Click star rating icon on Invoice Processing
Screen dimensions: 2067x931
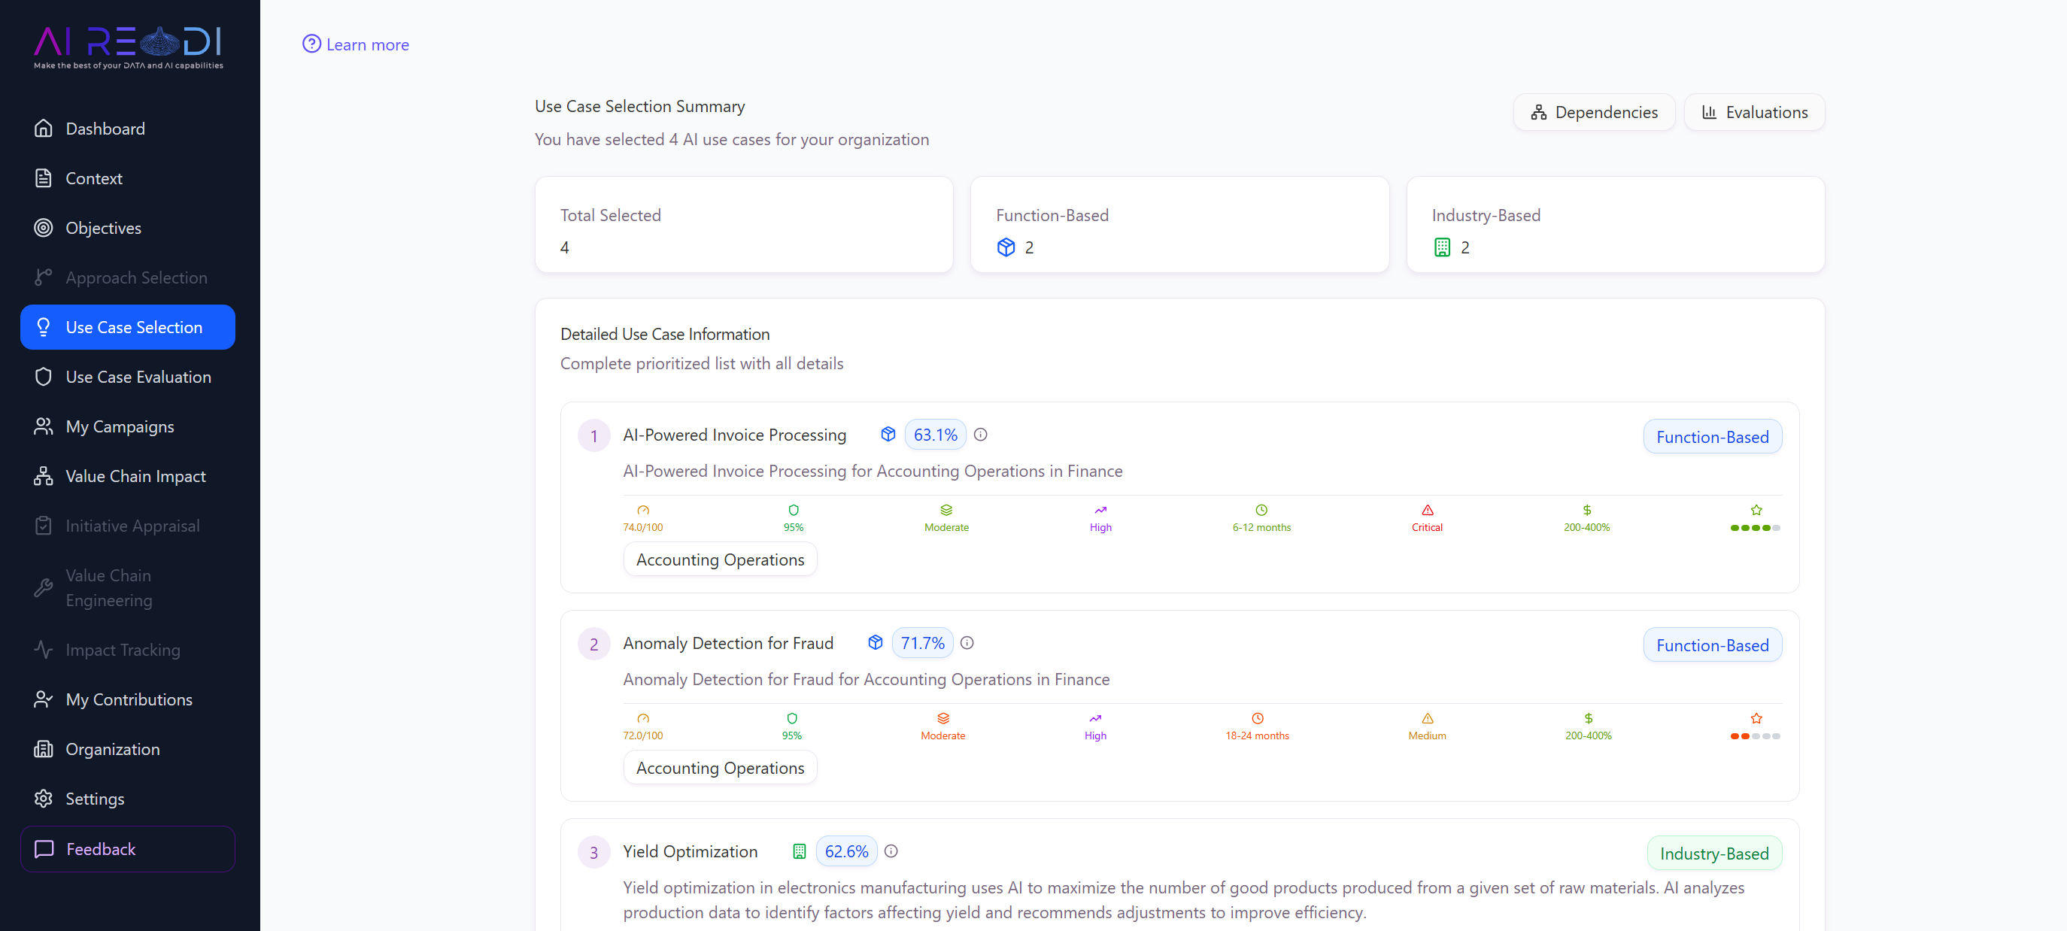pos(1756,510)
